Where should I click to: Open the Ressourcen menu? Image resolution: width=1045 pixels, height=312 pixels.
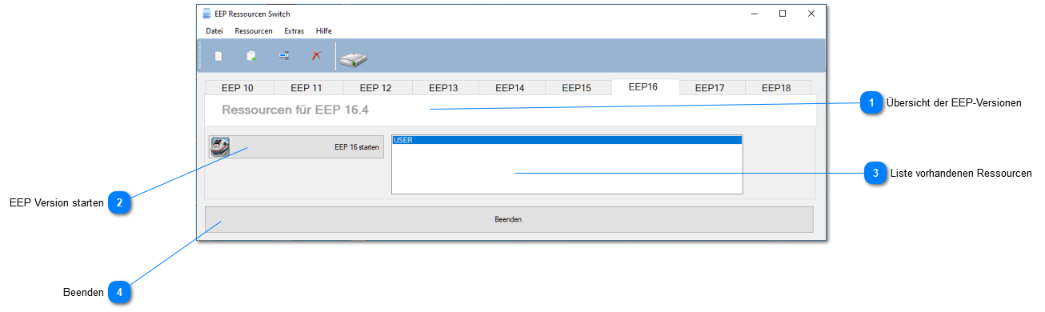pyautogui.click(x=254, y=30)
